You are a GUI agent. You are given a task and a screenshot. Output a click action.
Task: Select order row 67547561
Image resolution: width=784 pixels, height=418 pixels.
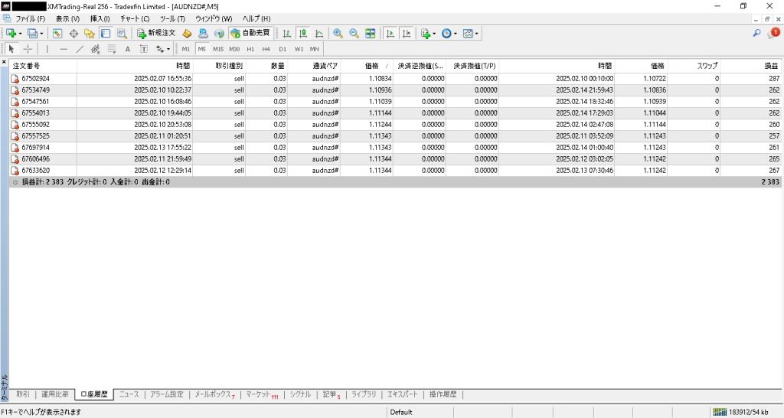point(36,101)
